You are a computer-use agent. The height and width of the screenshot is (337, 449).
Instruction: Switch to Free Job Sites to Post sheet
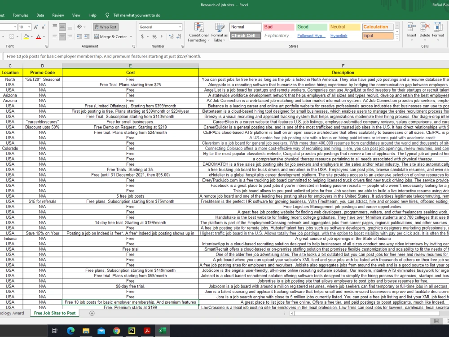[55, 313]
